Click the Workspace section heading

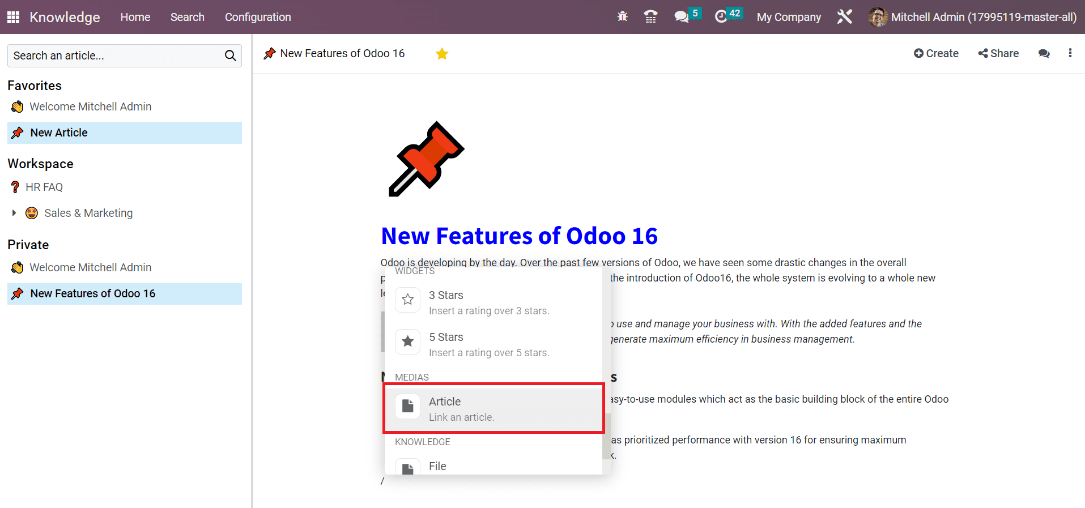[x=40, y=164]
